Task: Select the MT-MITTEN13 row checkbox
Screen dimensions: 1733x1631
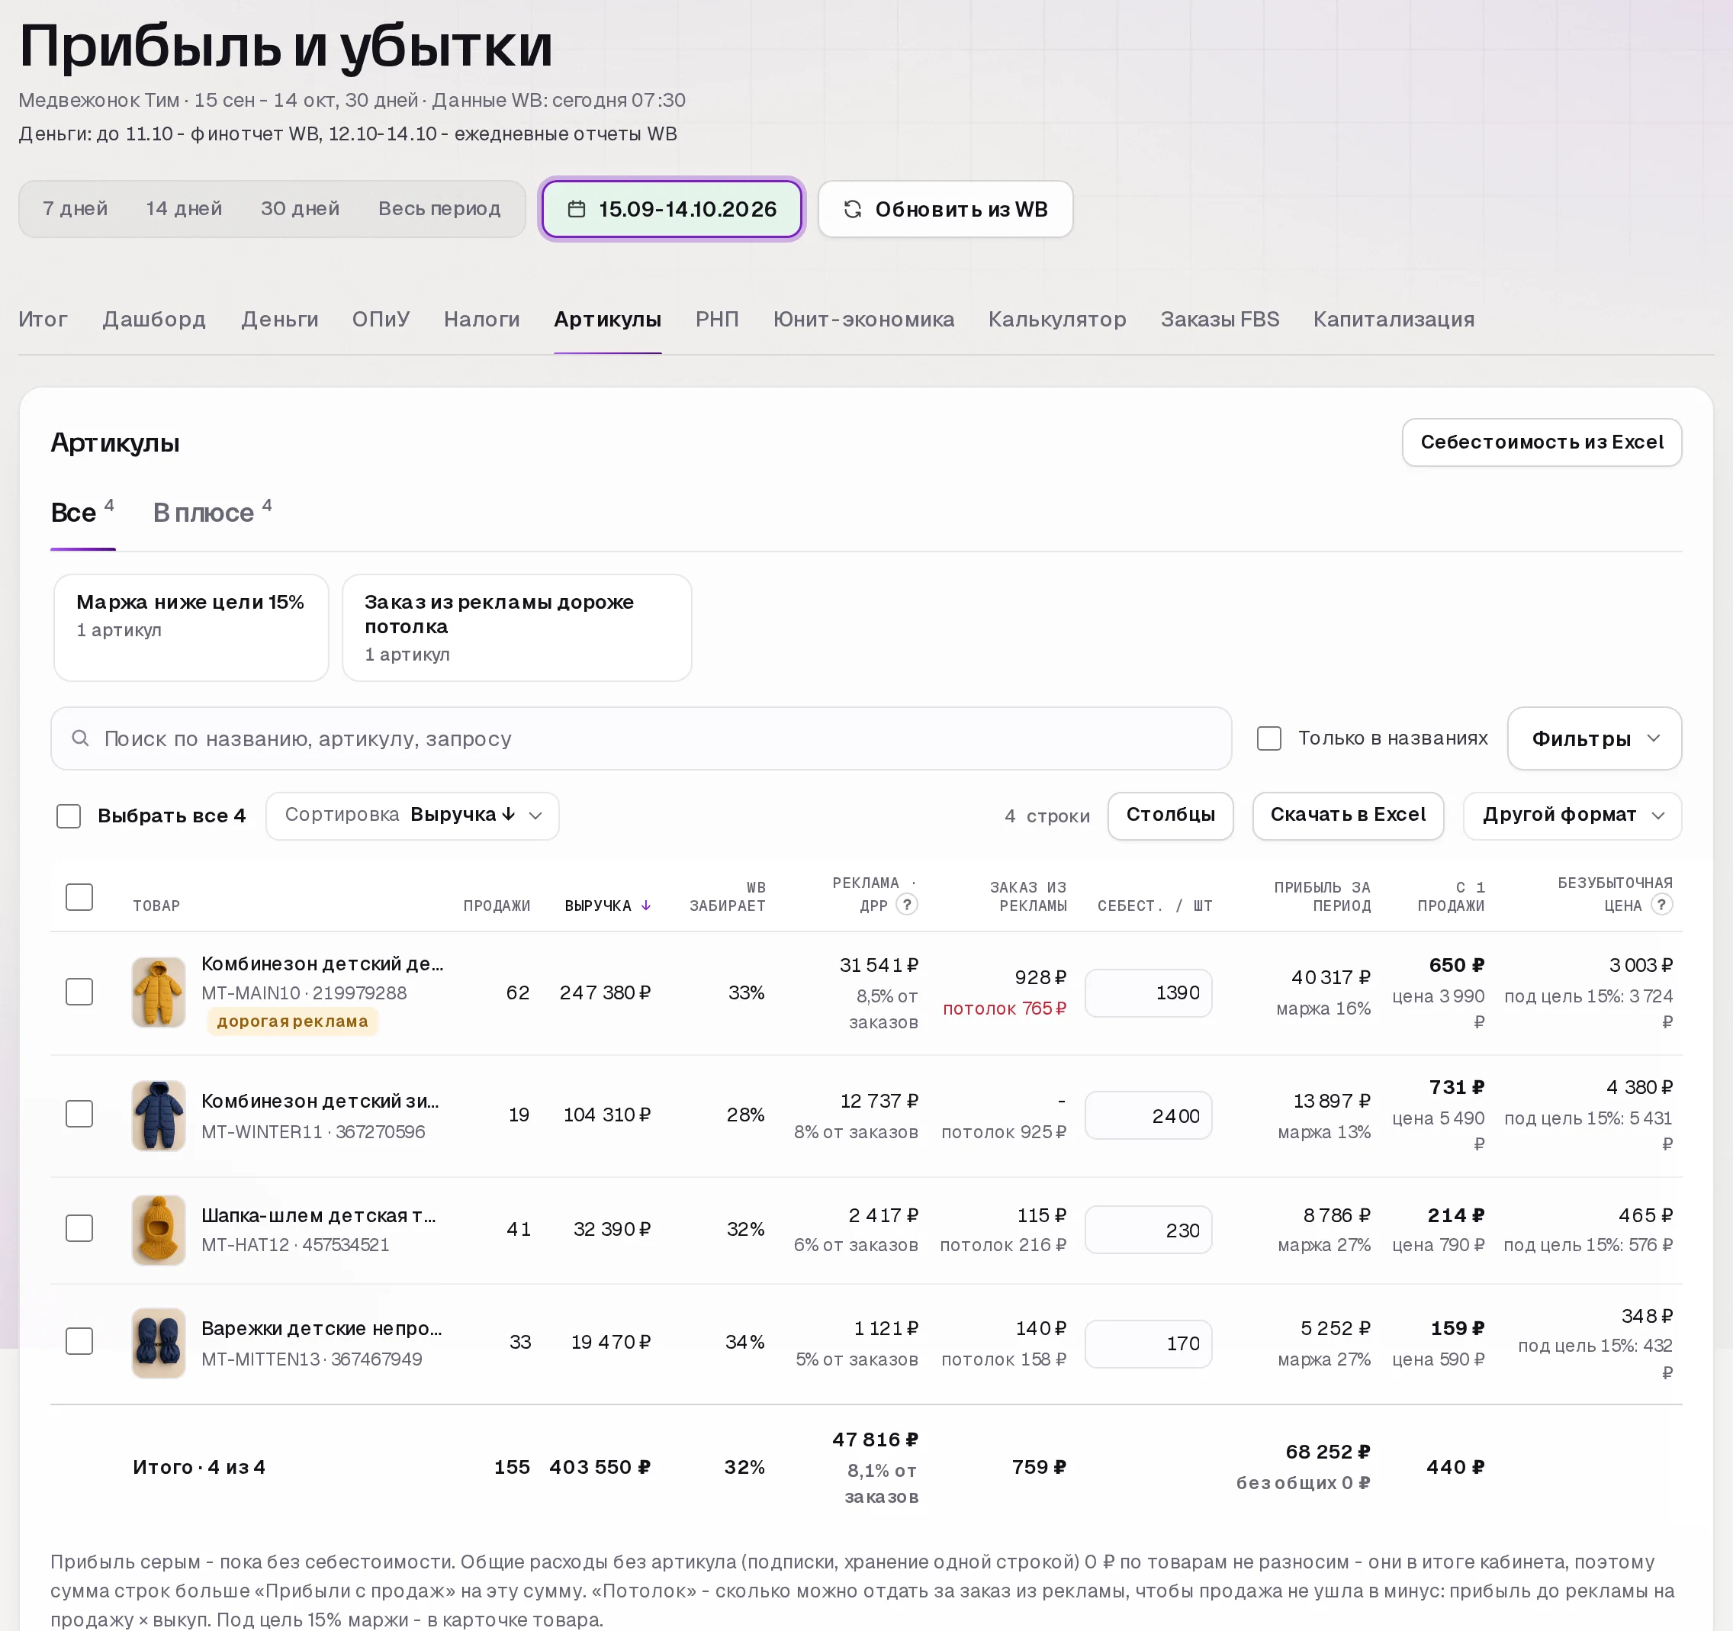Action: 79,1342
